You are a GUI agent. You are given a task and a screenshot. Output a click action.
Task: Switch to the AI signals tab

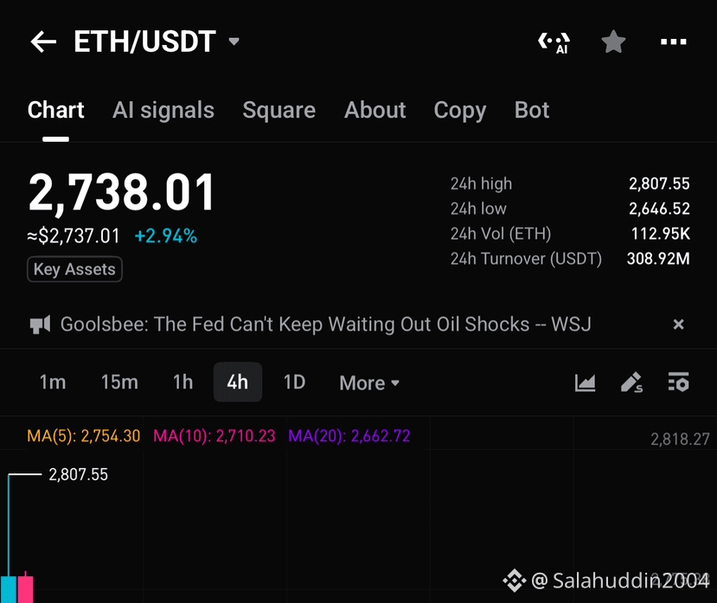click(163, 110)
